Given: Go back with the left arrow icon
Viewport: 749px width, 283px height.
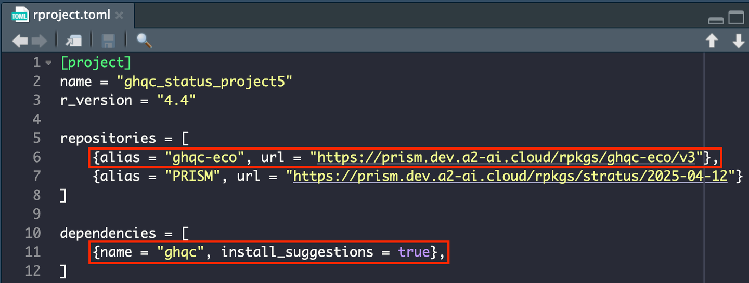Looking at the screenshot, I should point(20,41).
